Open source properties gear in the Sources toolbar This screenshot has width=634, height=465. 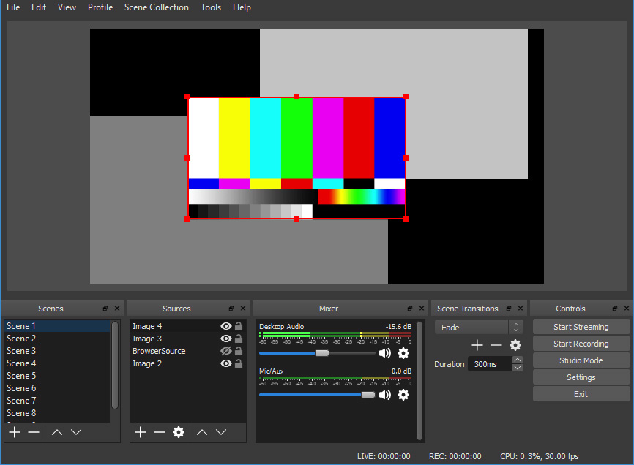click(x=179, y=432)
